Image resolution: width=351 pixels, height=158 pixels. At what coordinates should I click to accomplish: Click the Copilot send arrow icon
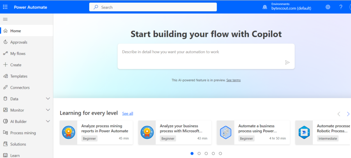[287, 63]
